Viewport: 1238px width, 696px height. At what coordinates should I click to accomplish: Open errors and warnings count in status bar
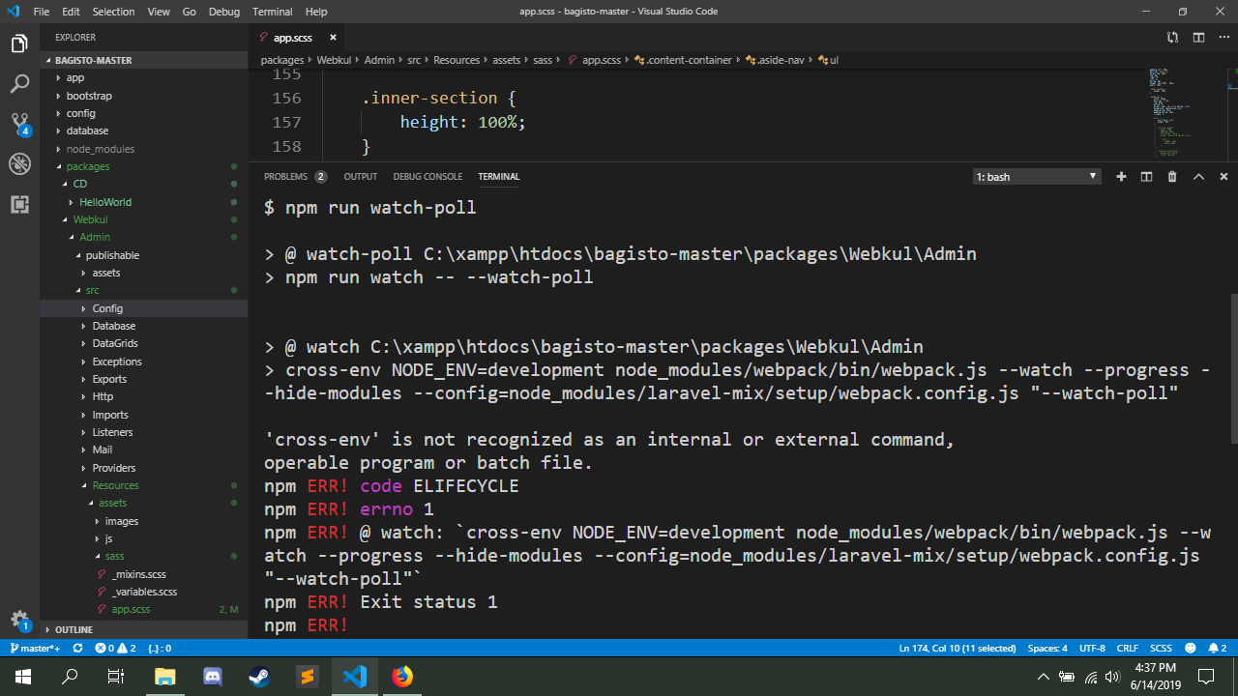click(x=115, y=648)
